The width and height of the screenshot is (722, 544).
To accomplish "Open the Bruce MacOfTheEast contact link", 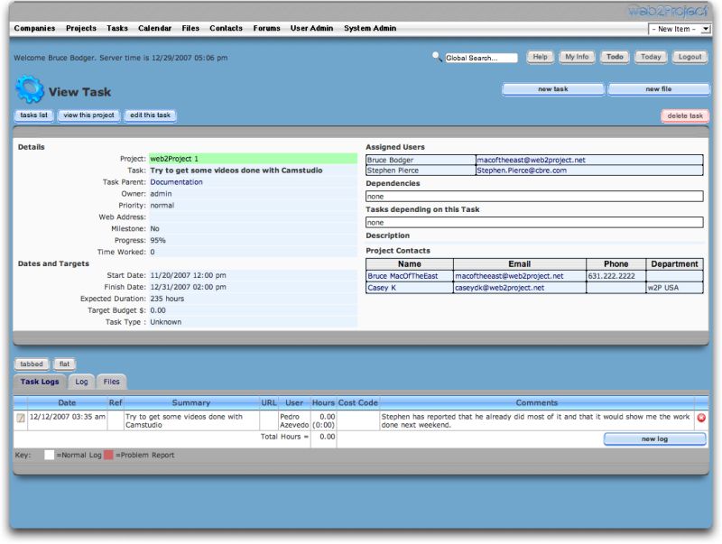I will (x=403, y=276).
